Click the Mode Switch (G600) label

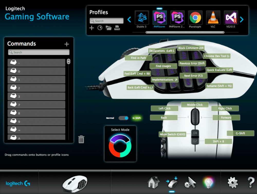[x=172, y=134]
